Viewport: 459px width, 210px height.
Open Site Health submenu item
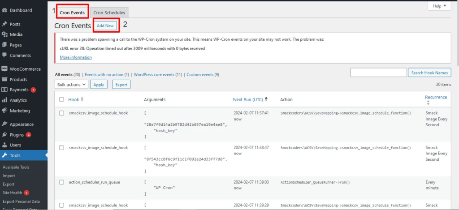click(x=12, y=193)
